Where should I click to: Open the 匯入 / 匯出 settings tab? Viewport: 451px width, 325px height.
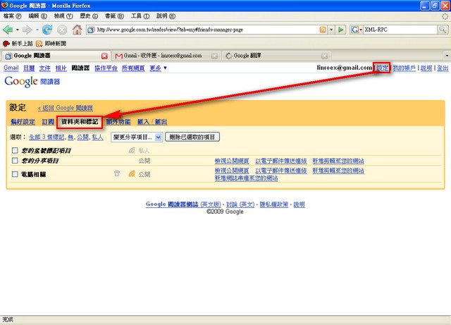coord(152,122)
